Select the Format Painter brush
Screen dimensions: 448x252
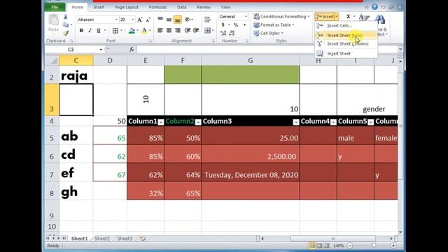(66, 33)
